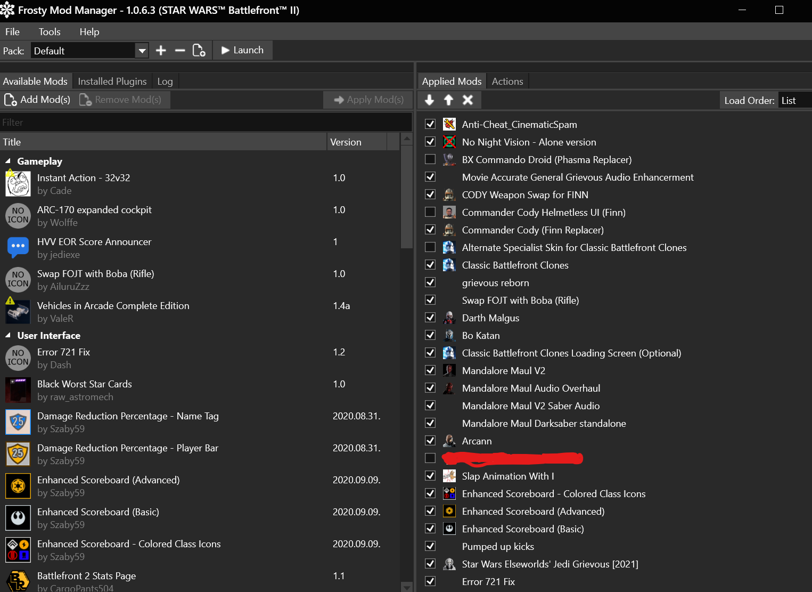Click Enhanced Scoreboard (Basic) icon in Available Mods
Screen dimensions: 812x592
18,518
